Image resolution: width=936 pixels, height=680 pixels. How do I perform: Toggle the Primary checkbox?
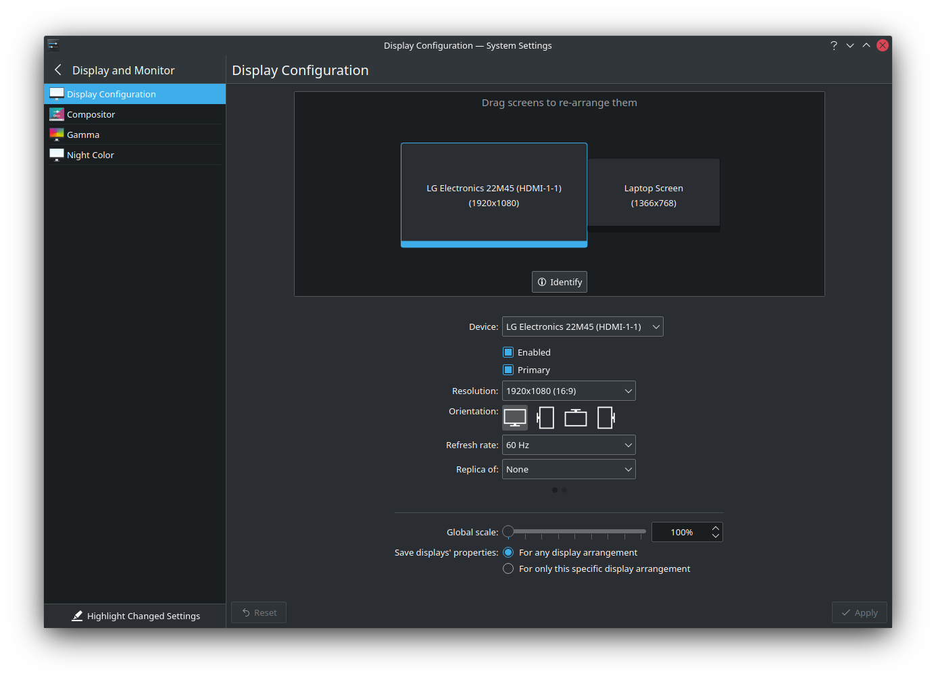coord(508,370)
